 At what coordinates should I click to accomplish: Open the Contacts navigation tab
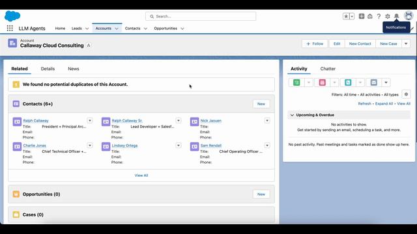coord(132,28)
